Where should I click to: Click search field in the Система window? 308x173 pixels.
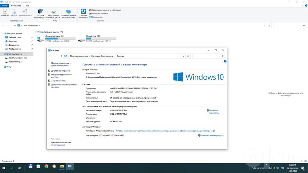pos(209,56)
